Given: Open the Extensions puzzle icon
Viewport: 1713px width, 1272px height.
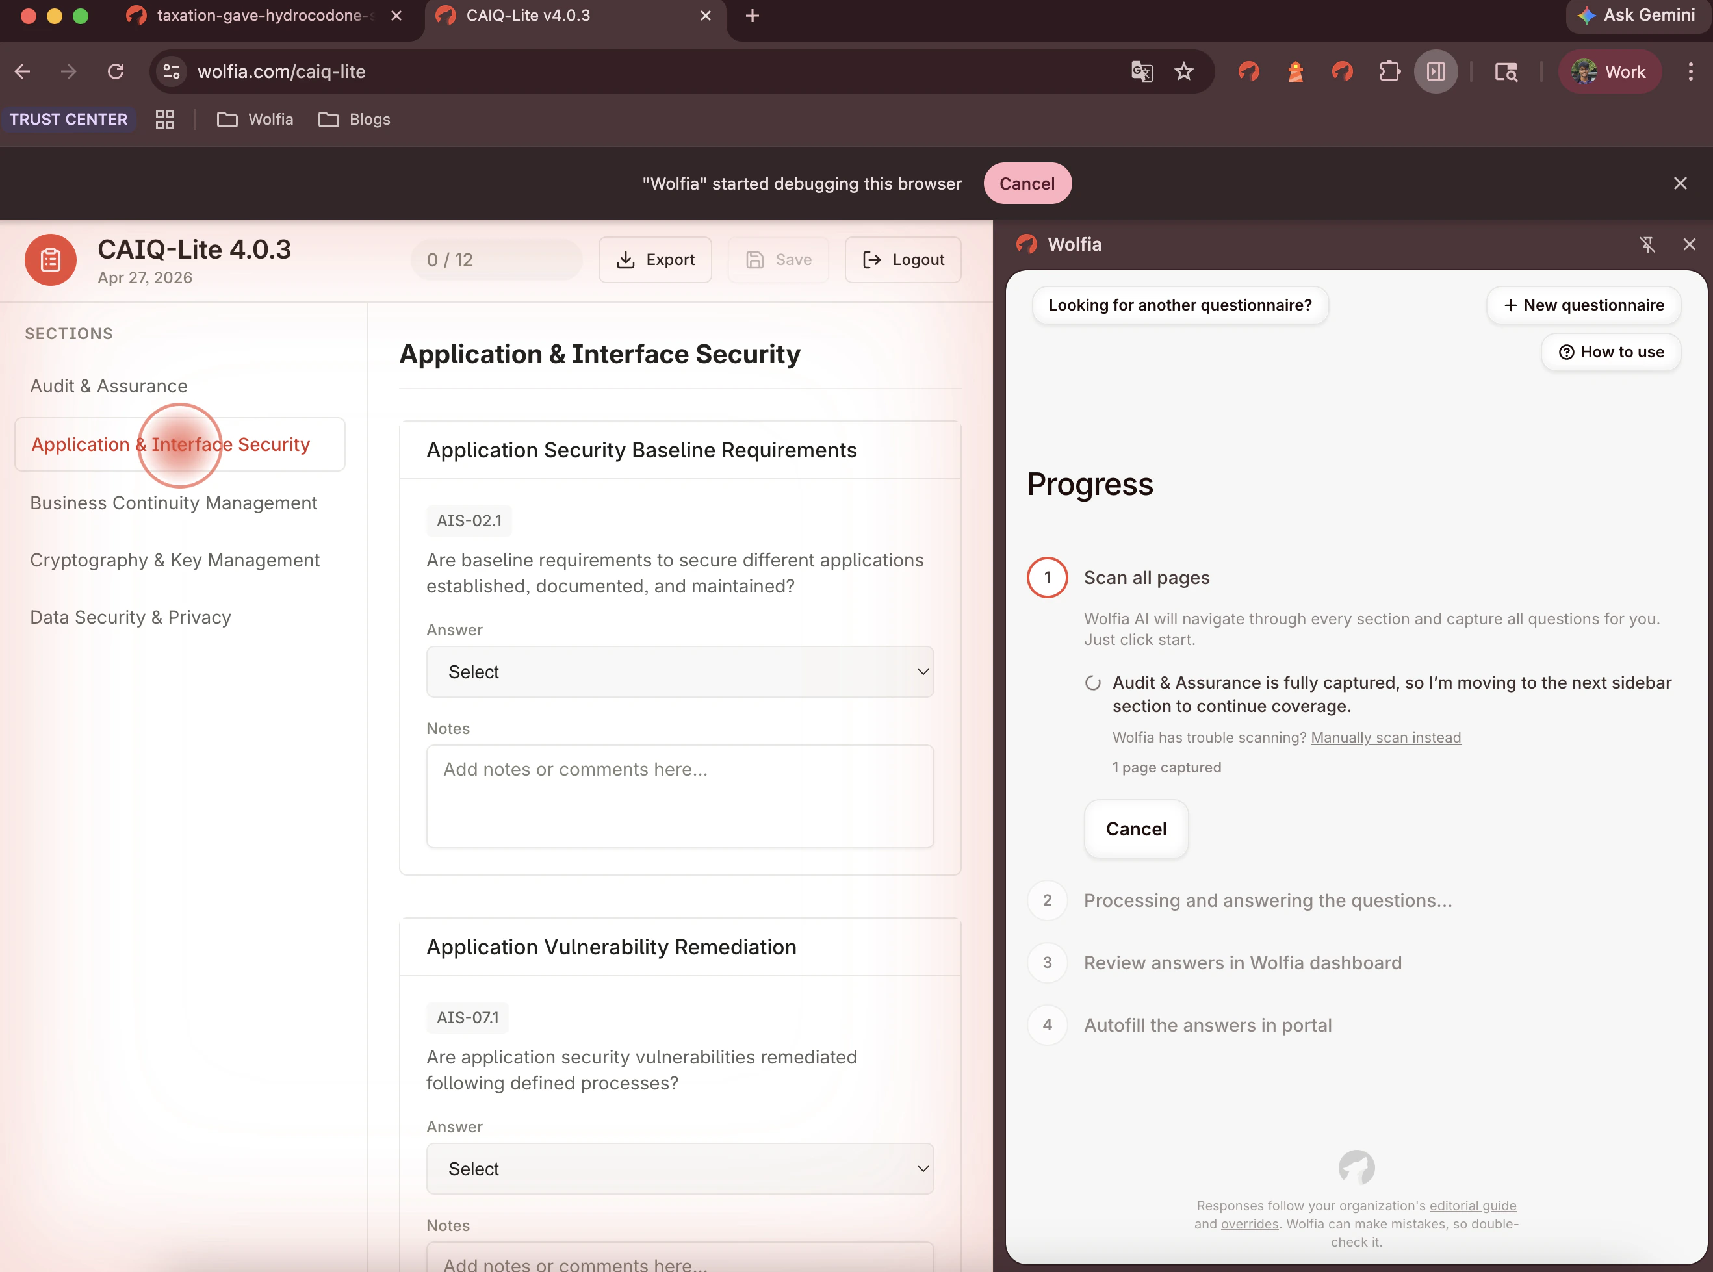Looking at the screenshot, I should 1389,71.
